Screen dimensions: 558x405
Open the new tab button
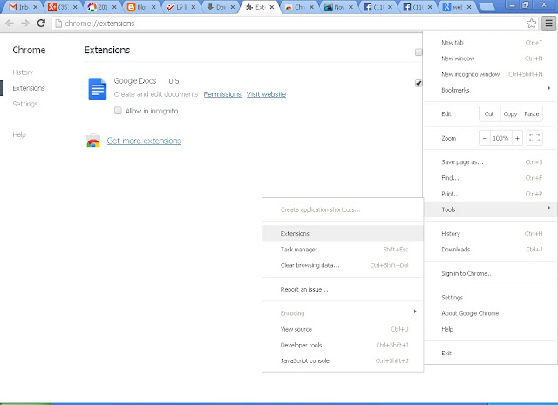click(x=487, y=7)
